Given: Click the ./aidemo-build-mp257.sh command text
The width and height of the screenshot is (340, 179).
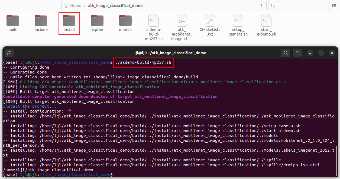Looking at the screenshot, I should [143, 62].
